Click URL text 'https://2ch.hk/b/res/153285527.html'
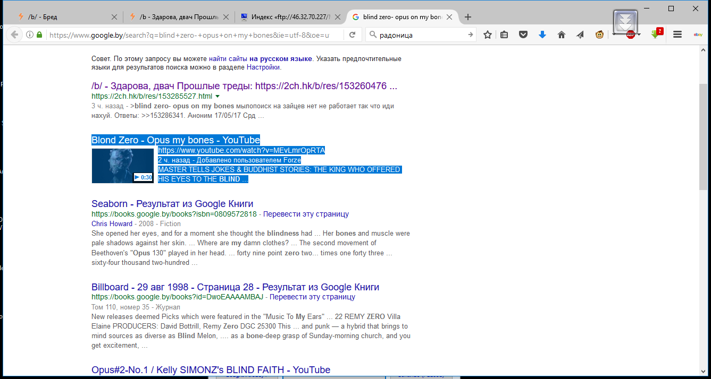Screen dimensions: 711x379 tap(152, 97)
